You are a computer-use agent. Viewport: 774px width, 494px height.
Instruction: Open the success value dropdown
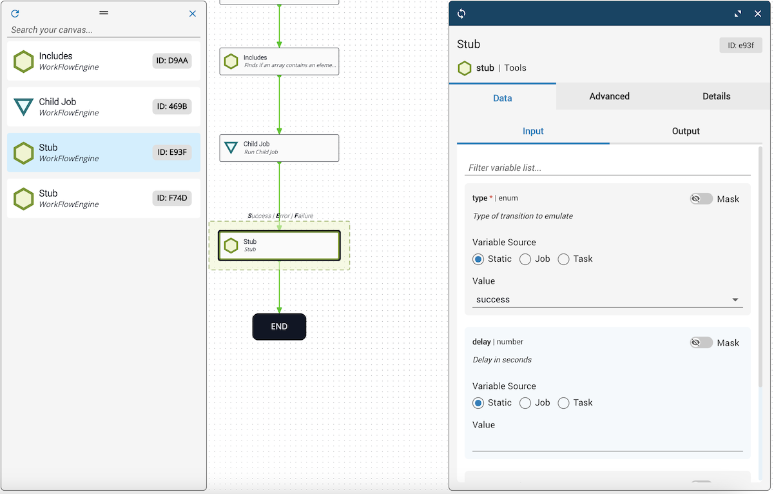(607, 300)
